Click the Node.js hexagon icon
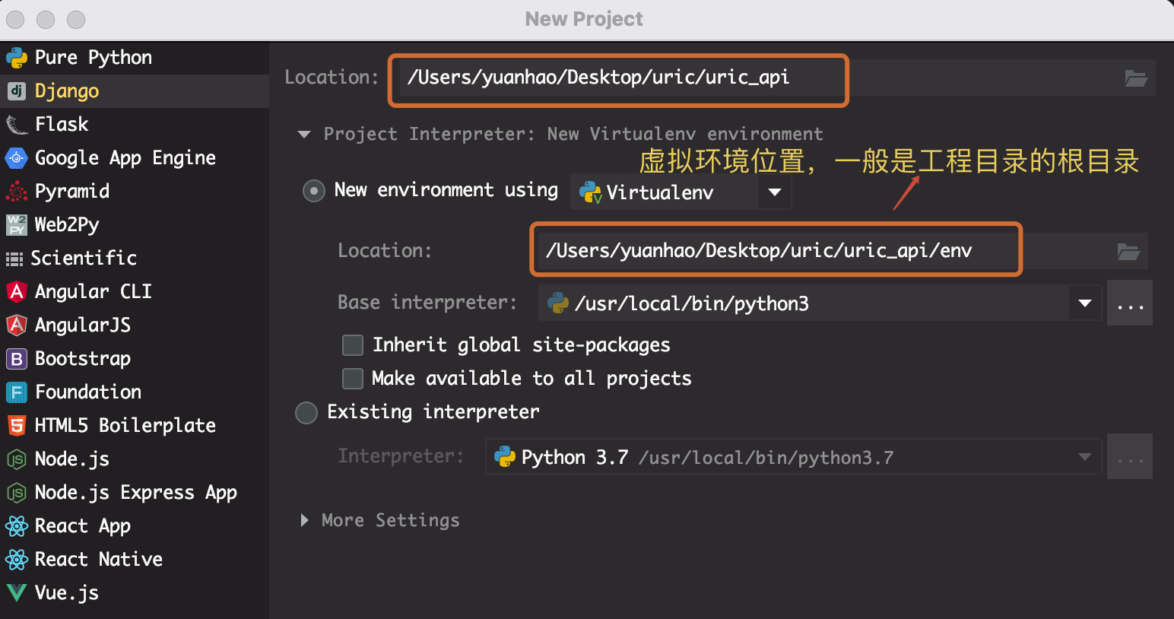Screen dimensions: 1174x619 pos(17,459)
